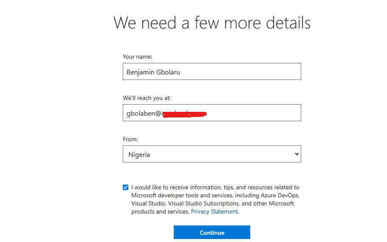Viewport: 387px width, 242px height.
Task: Select the "Nigeria" value shown in the dropdown
Action: pos(139,155)
